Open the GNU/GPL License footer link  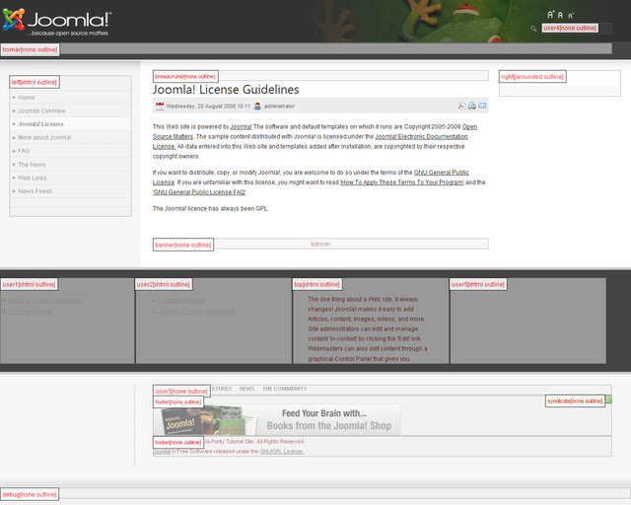tap(282, 452)
